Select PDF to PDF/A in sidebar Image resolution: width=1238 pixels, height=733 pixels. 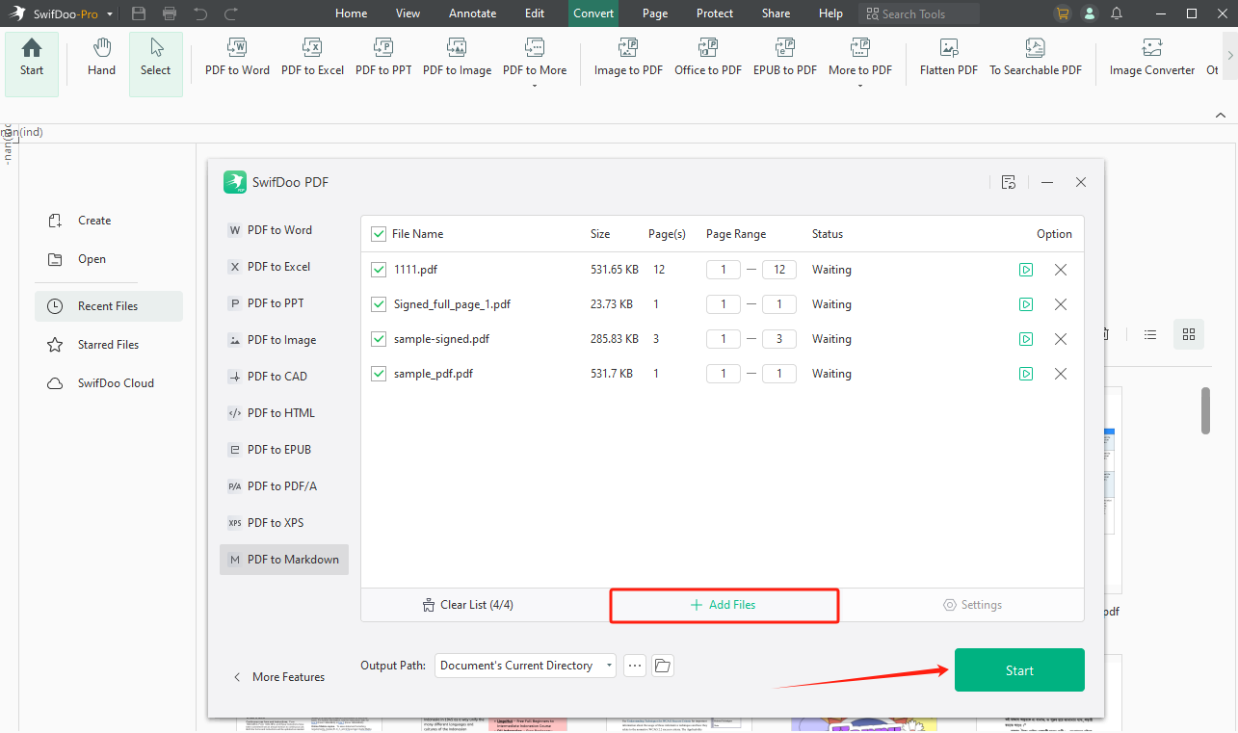click(284, 486)
